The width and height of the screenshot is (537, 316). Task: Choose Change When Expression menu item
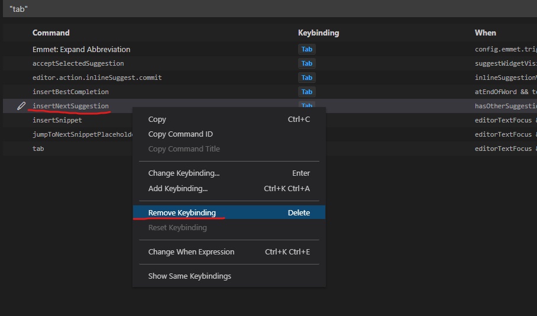point(229,252)
